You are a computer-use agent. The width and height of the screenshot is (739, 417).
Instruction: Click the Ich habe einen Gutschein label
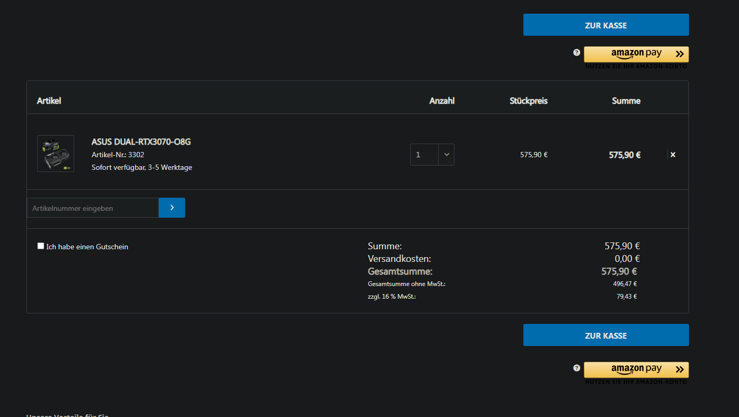pos(87,247)
